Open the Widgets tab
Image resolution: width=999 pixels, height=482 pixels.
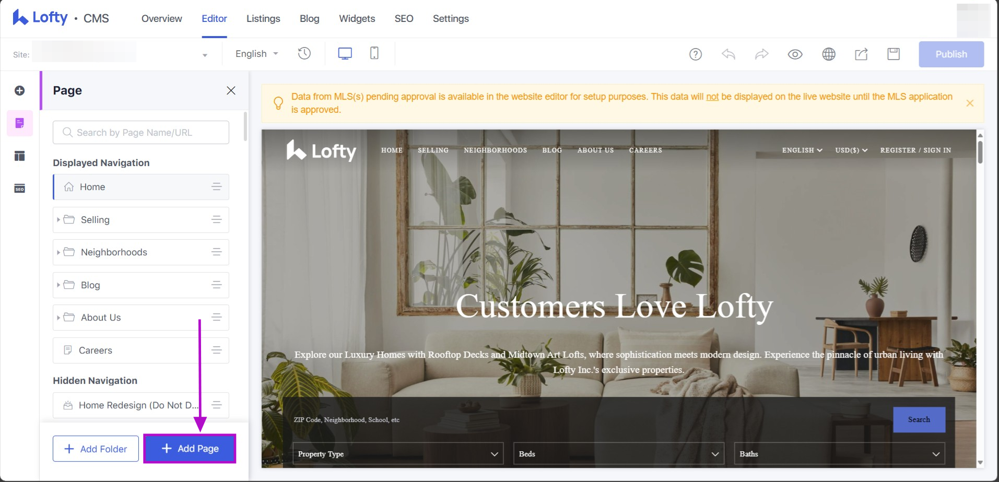click(x=357, y=19)
